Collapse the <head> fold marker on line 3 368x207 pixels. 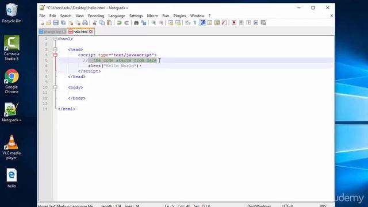[x=55, y=49]
